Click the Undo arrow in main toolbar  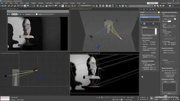2,6
